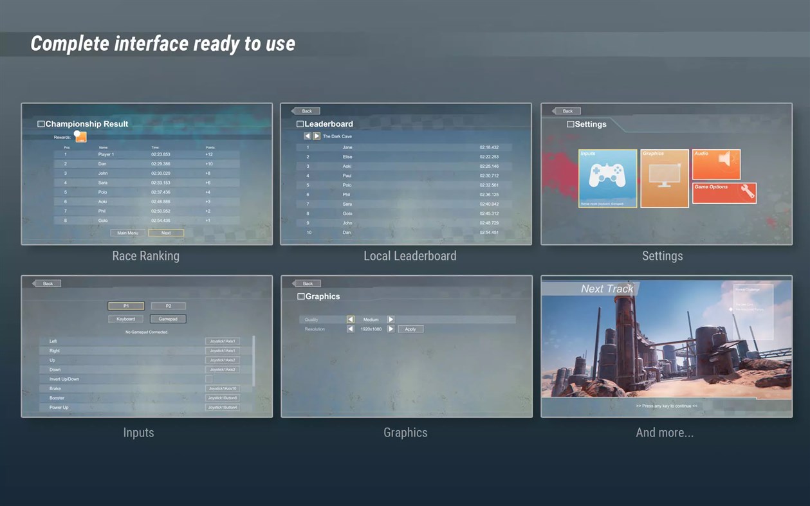Click Back in the Settings screen
The height and width of the screenshot is (506, 810).
[x=566, y=111]
